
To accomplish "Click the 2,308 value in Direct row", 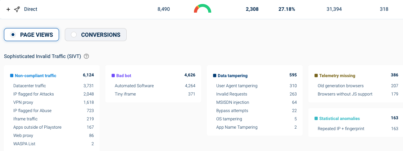I will click(252, 9).
